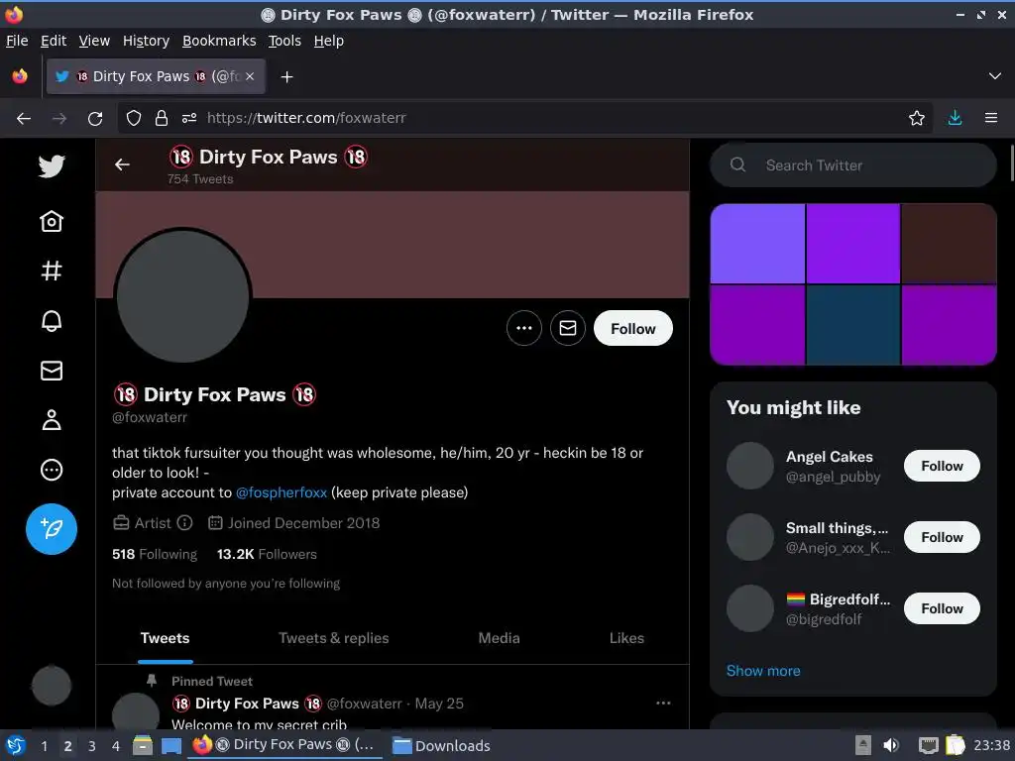Open the Bookmarks menu

[x=219, y=41]
